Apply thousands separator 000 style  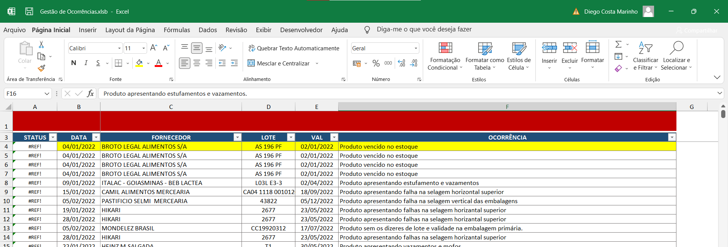coord(388,63)
